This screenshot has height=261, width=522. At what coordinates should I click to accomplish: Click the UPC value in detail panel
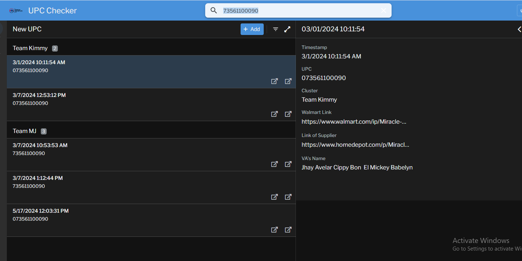(x=324, y=78)
